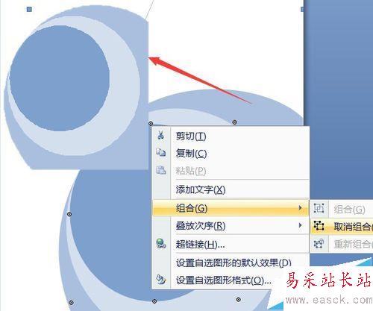373x311 pixels.
Task: Click the greyed Paste clipboard icon
Action: click(x=161, y=170)
